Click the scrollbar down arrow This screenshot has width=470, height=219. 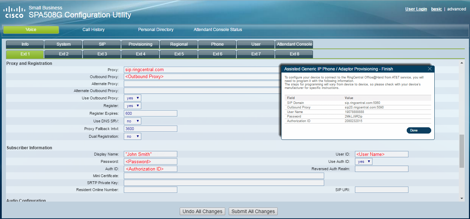[462, 198]
